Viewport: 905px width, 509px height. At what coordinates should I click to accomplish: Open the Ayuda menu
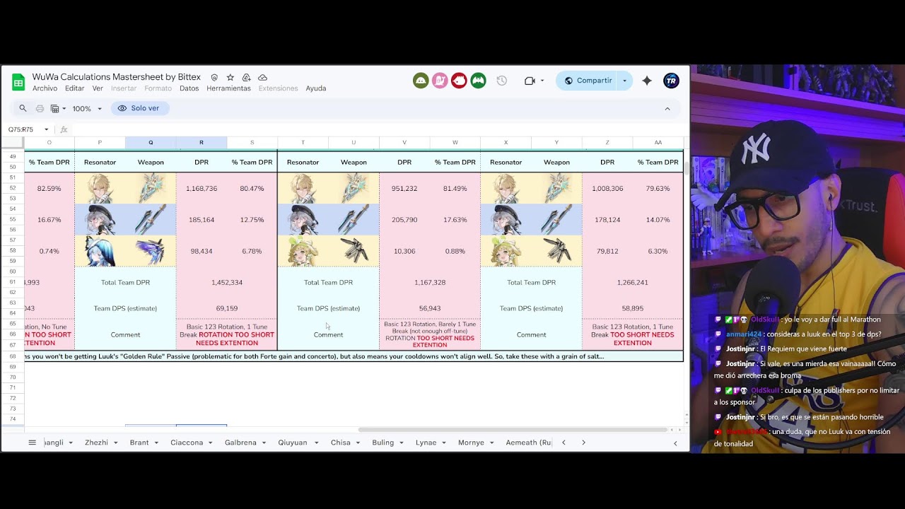click(x=315, y=88)
